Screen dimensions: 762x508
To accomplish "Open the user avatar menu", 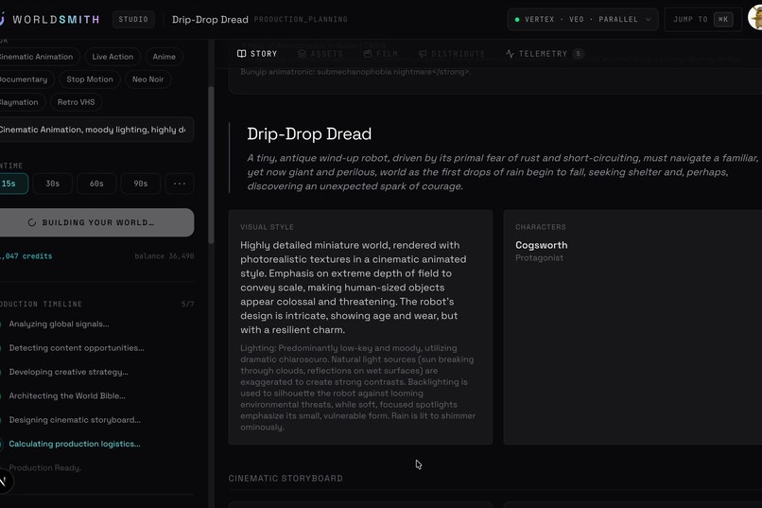I will click(x=754, y=19).
